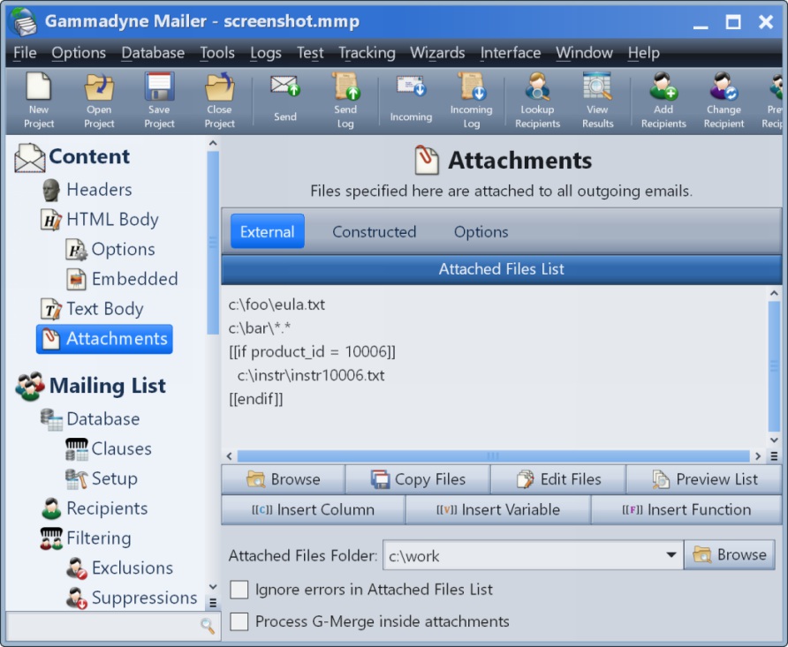This screenshot has width=788, height=647.
Task: Switch to the Constructed tab
Action: coord(374,232)
